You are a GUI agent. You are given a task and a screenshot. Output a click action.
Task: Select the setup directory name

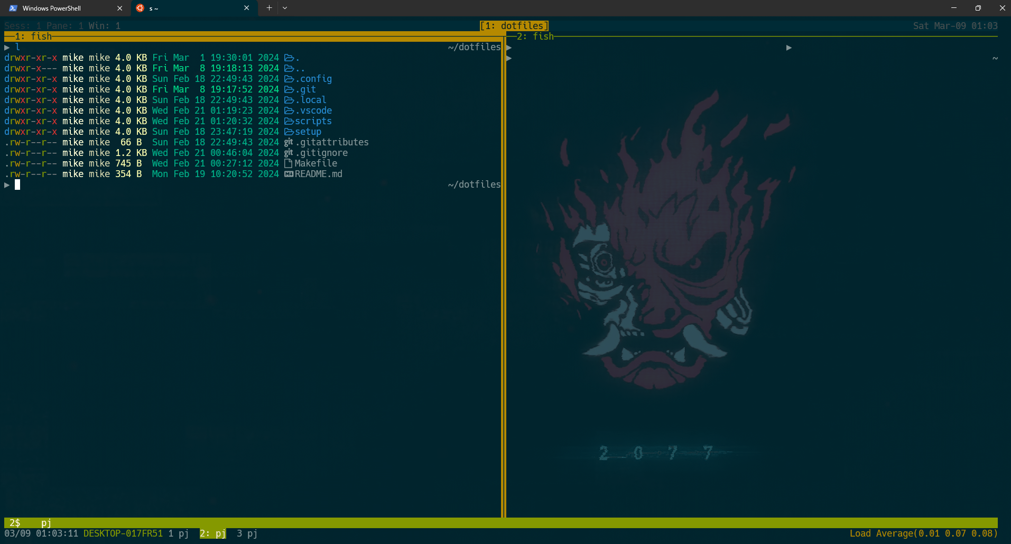(308, 132)
